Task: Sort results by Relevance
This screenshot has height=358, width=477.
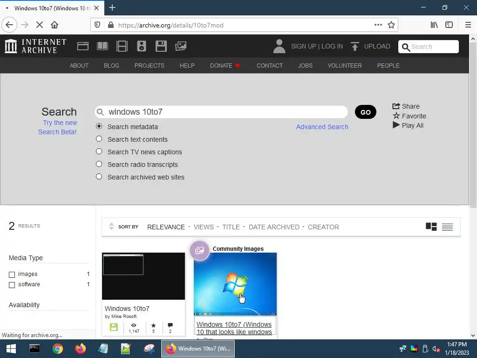Action: pyautogui.click(x=166, y=227)
